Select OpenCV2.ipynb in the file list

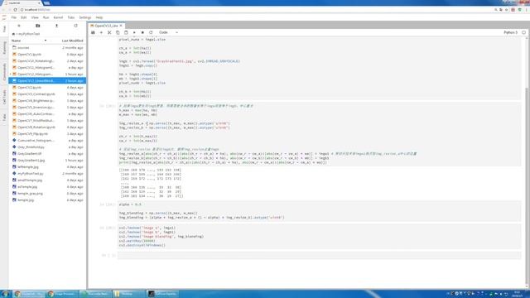tap(47, 88)
